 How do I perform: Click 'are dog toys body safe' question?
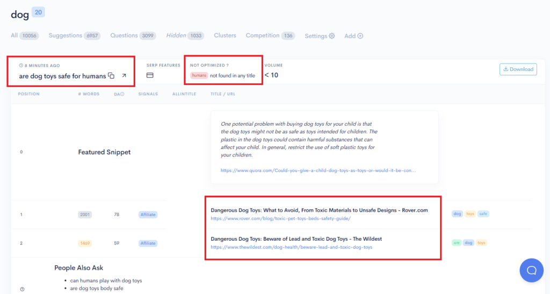97,289
